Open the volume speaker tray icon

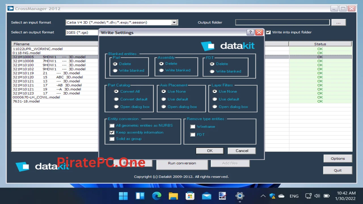click(x=317, y=196)
